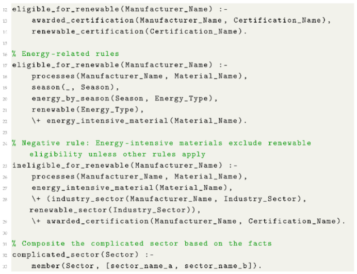Click line number 22 in the gutter
The image size is (357, 274).
(5, 120)
